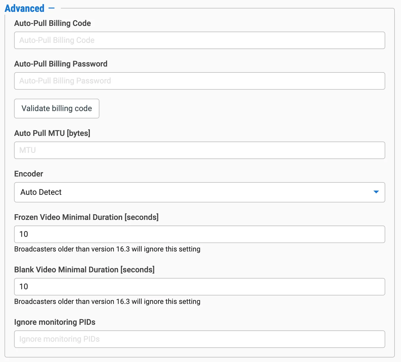Viewport: 401px width, 362px height.
Task: Click the Encoder label
Action: click(29, 174)
